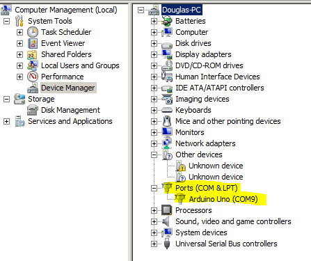Expand Services and Applications node
Image resolution: width=311 pixels, height=261 pixels.
[7, 121]
